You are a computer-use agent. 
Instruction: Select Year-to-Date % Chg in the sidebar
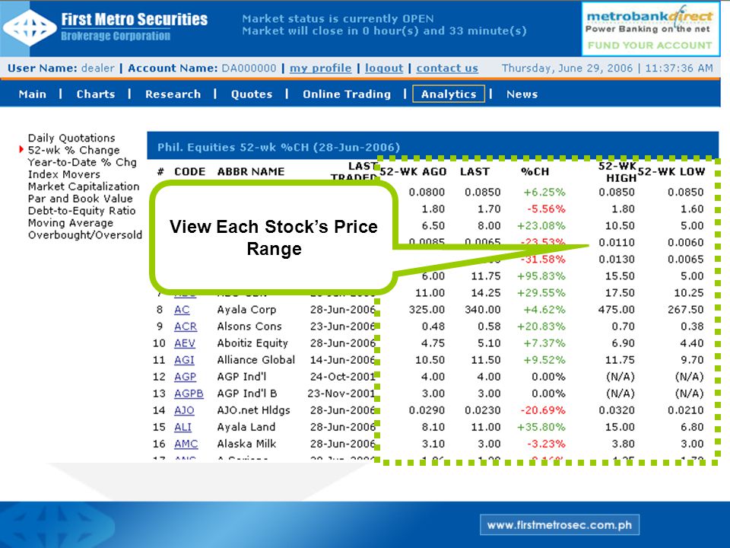(82, 162)
